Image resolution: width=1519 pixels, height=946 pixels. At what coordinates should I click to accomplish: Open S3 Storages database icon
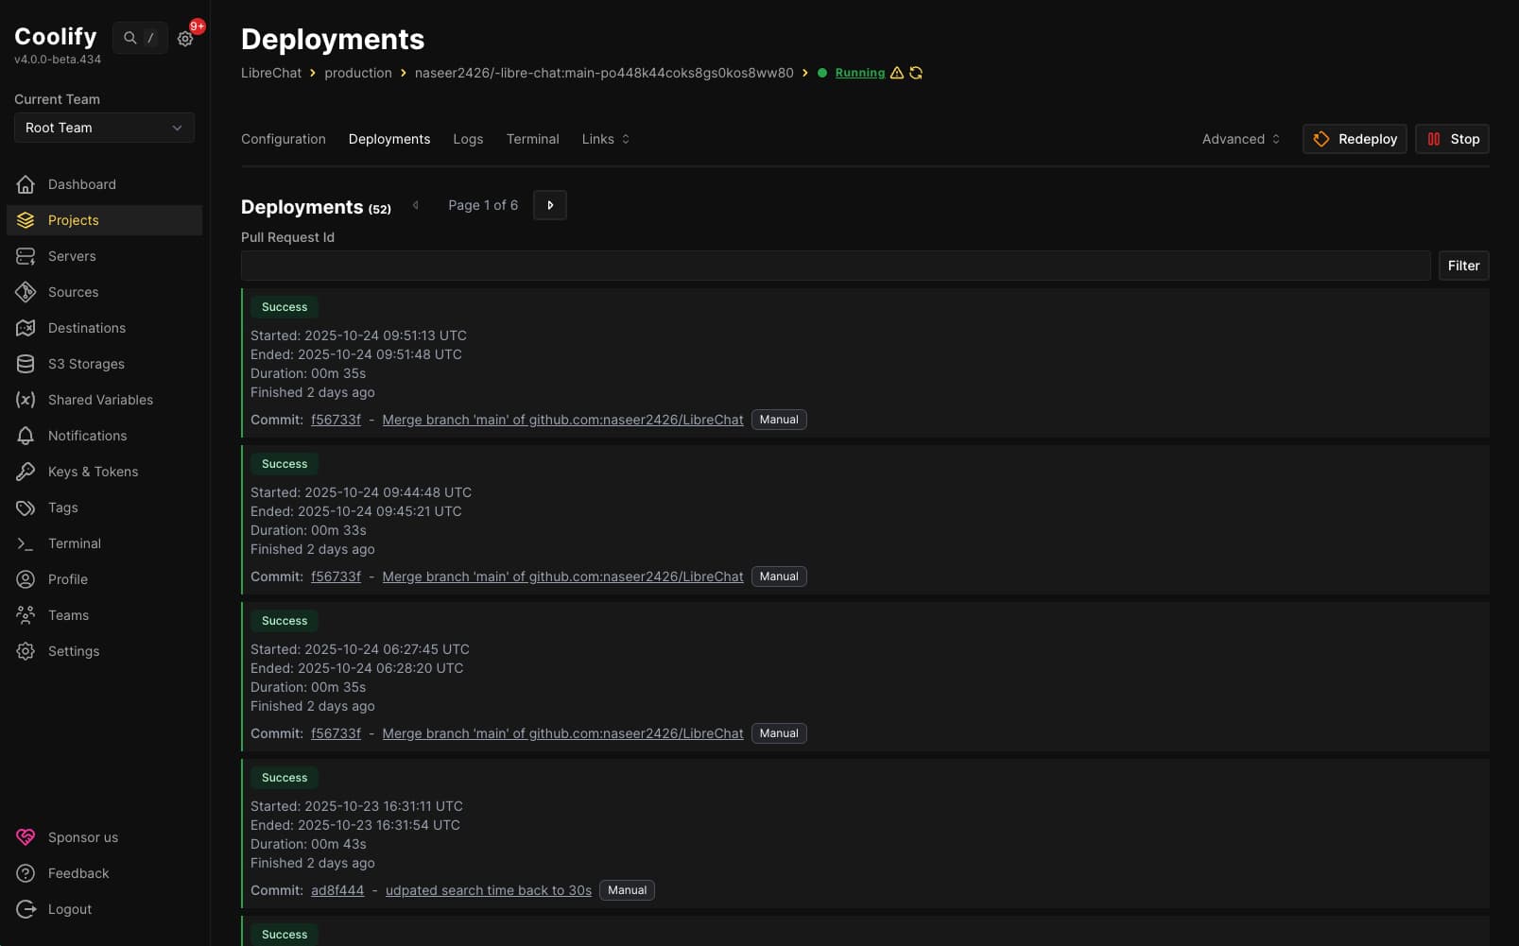coord(26,364)
